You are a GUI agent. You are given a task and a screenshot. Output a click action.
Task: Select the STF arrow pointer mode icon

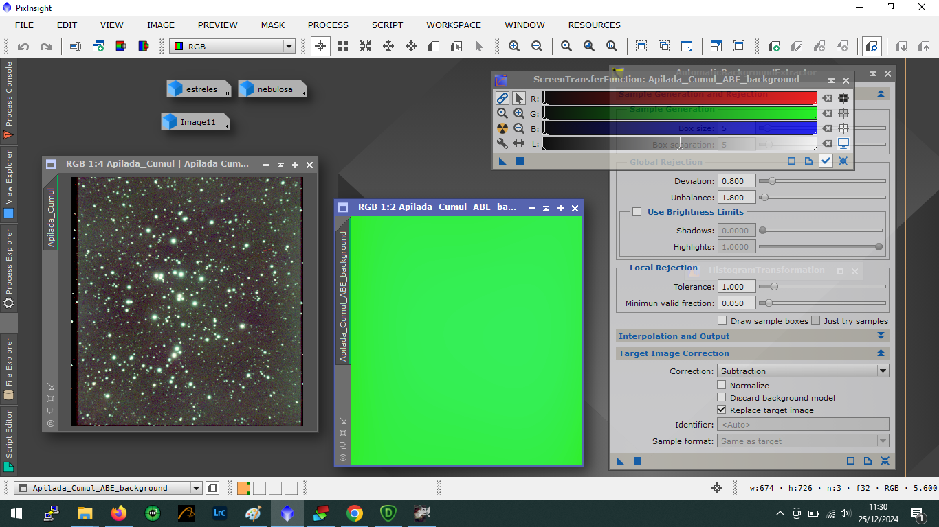point(519,98)
